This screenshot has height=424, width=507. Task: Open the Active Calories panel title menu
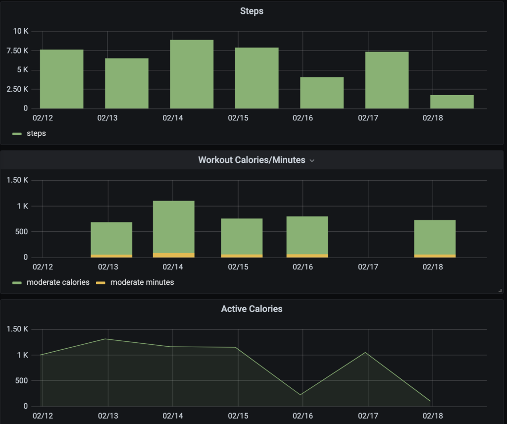252,309
